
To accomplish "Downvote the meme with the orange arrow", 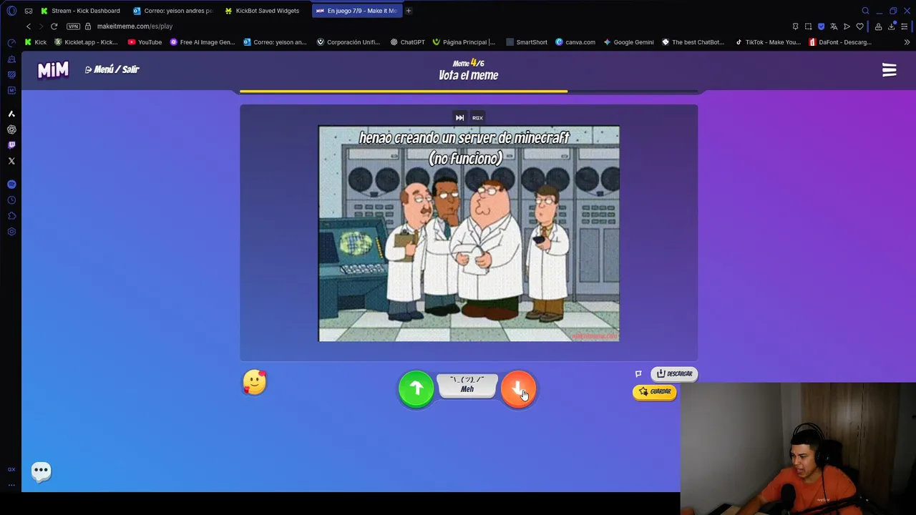I will tap(518, 388).
